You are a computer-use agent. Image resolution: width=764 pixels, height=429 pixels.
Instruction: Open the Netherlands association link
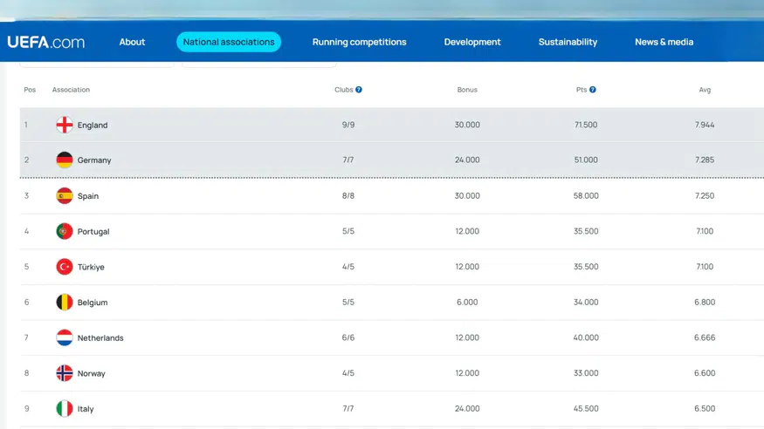coord(100,338)
